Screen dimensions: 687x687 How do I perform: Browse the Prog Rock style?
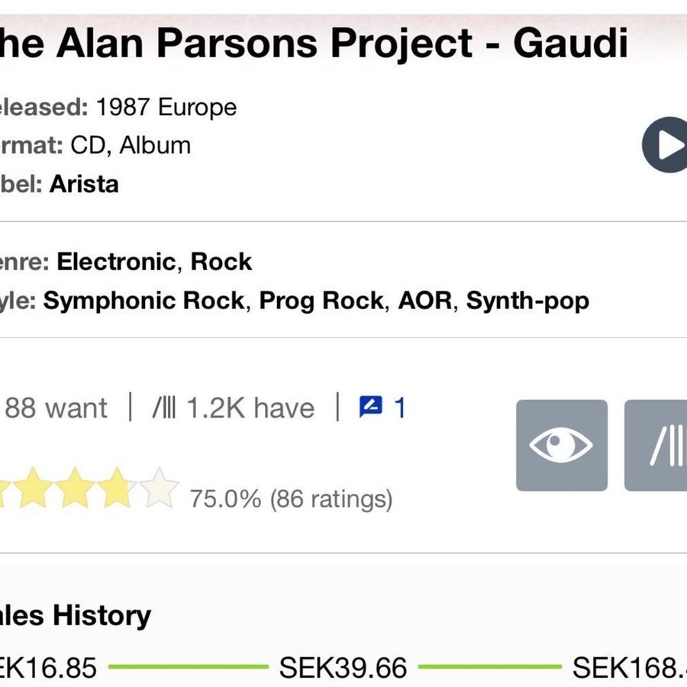(x=321, y=301)
